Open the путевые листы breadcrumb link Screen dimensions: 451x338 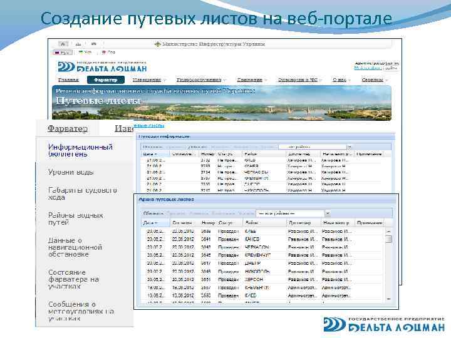(x=149, y=126)
